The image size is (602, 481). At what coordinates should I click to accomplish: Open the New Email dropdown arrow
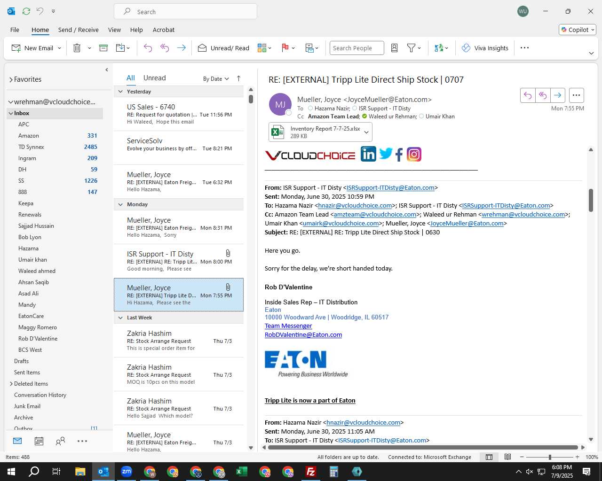[x=59, y=48]
